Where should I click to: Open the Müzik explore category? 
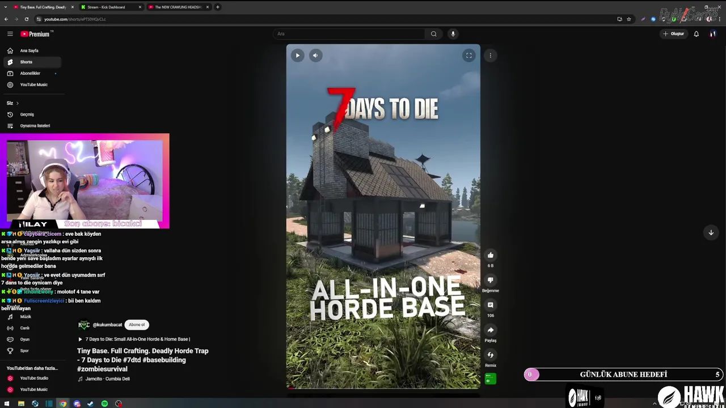32,317
